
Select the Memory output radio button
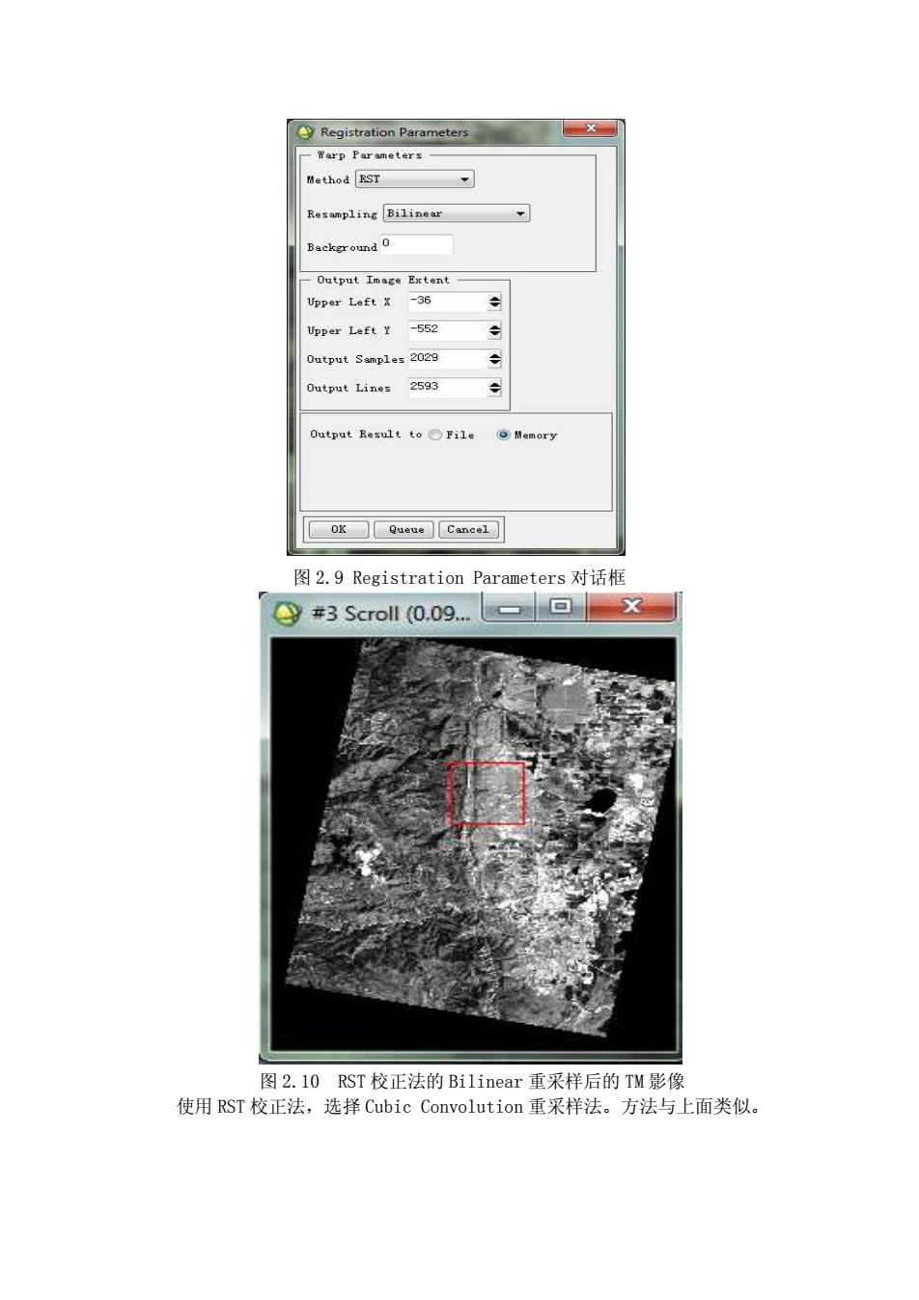tap(503, 435)
